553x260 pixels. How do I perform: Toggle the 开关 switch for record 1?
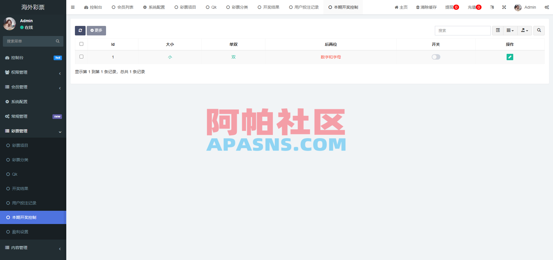436,57
